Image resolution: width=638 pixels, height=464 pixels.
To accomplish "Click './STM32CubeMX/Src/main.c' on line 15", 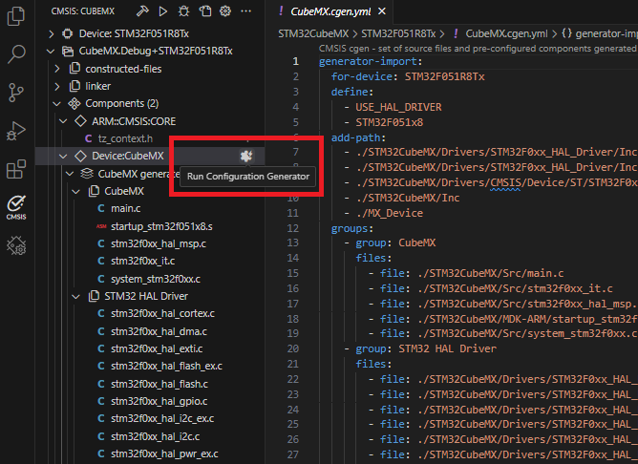I will pyautogui.click(x=490, y=273).
